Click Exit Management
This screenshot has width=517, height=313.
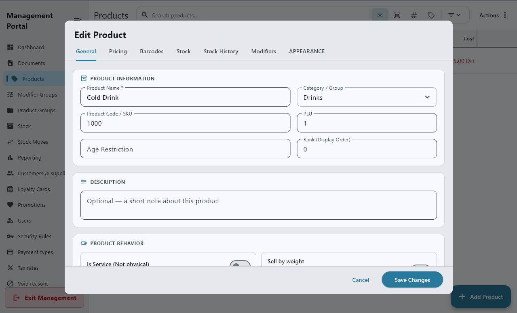(44, 298)
